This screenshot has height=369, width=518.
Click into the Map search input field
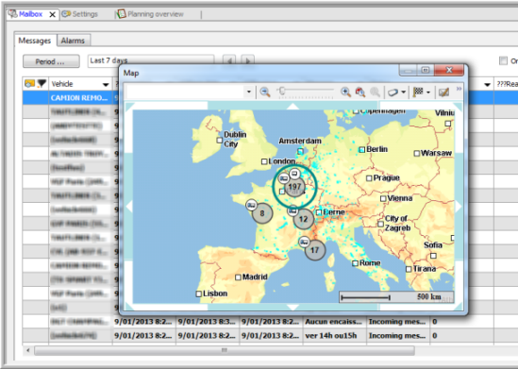point(186,92)
